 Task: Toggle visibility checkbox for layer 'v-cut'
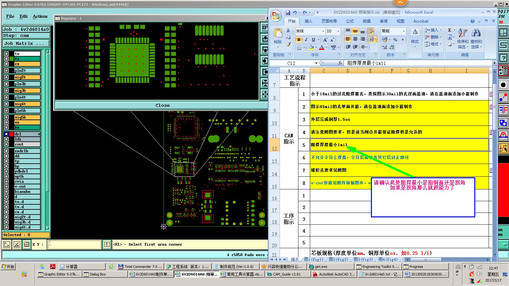coord(6,187)
